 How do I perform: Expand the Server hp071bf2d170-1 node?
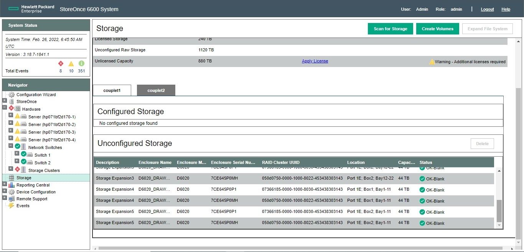(x=11, y=115)
